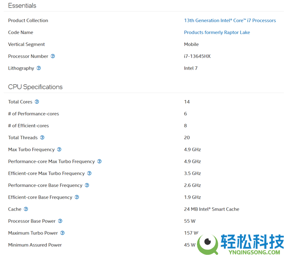Click the 45 W value
284x255 pixels.
pos(190,245)
